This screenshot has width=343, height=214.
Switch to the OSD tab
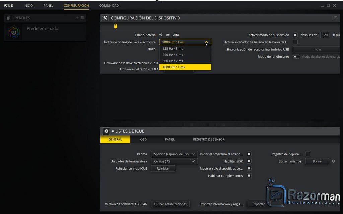pos(143,139)
